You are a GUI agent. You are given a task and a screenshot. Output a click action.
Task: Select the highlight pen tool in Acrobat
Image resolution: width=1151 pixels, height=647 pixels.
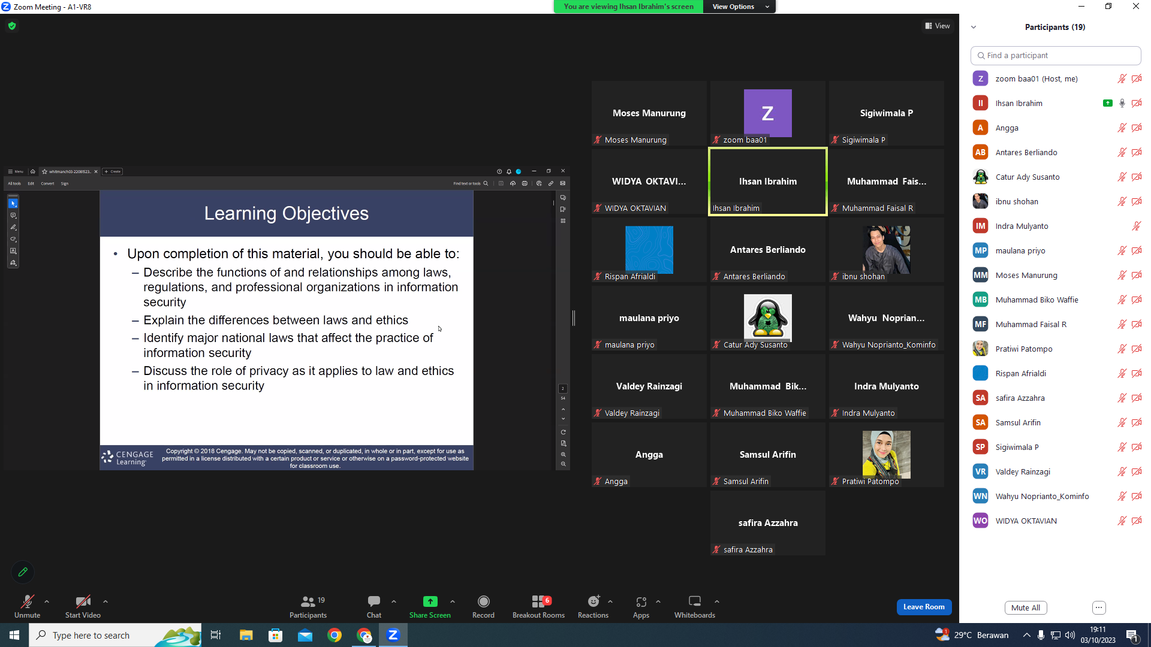(13, 228)
